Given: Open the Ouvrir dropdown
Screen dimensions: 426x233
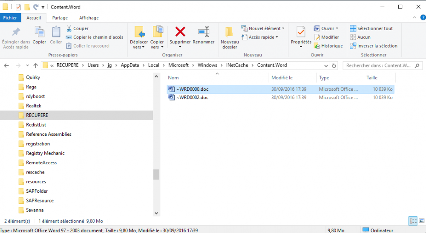Looking at the screenshot, I should [326, 28].
